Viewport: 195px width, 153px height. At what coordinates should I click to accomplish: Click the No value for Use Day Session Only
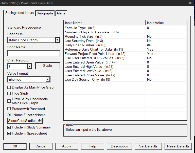point(149,79)
